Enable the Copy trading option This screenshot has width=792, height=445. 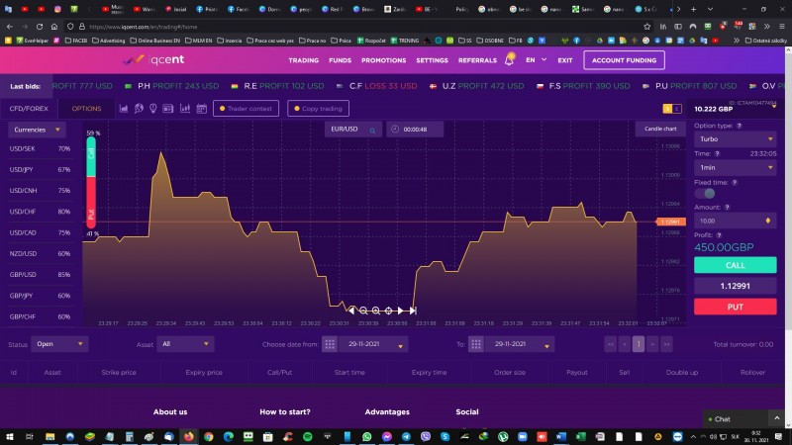coord(318,109)
